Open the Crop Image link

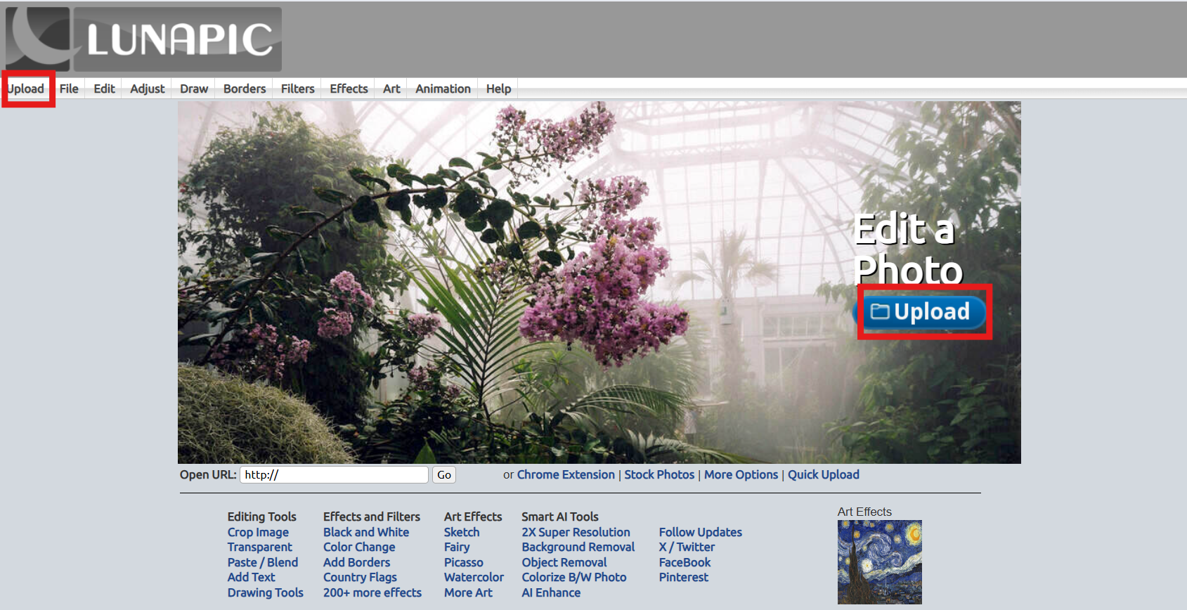tap(258, 533)
